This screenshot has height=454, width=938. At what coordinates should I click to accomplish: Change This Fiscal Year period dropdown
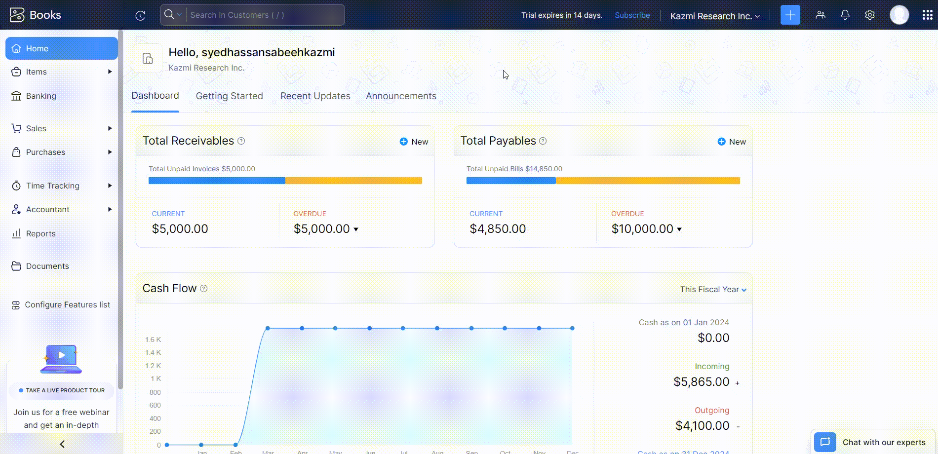tap(713, 290)
